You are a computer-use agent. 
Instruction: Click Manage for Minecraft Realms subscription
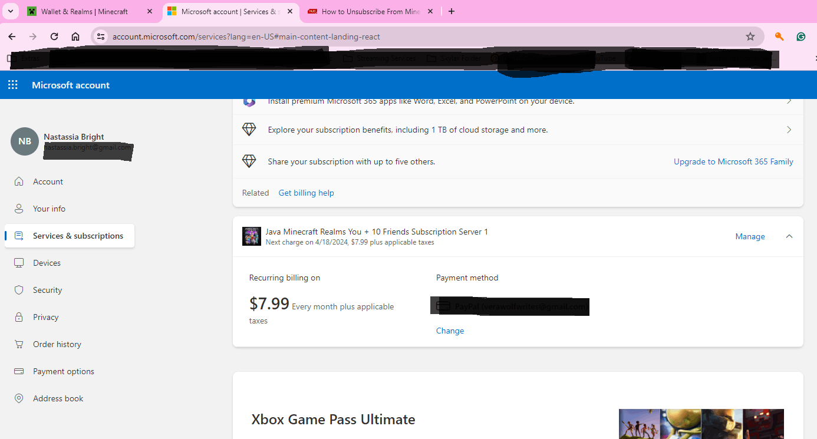point(750,236)
